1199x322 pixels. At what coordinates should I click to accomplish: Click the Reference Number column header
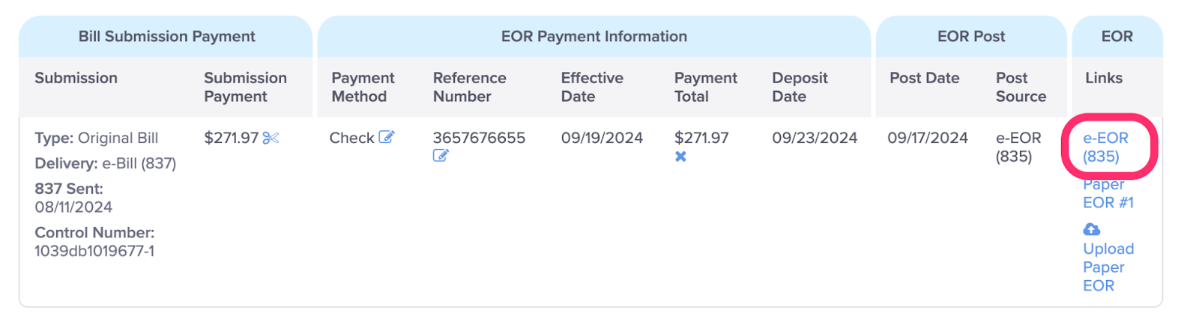click(469, 87)
